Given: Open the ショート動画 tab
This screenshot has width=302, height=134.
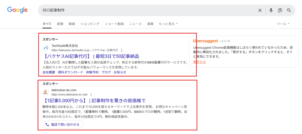Looking at the screenshot, I should 114,24.
